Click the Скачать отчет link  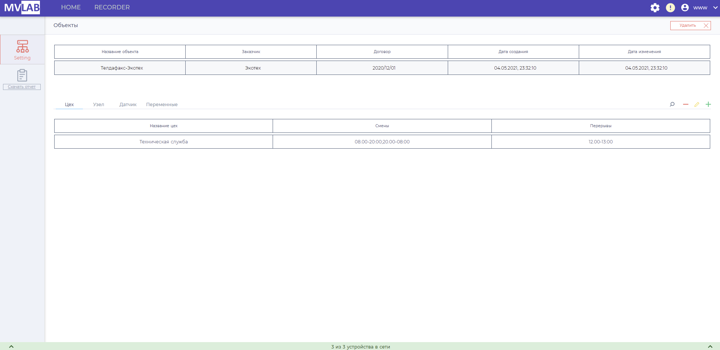22,87
